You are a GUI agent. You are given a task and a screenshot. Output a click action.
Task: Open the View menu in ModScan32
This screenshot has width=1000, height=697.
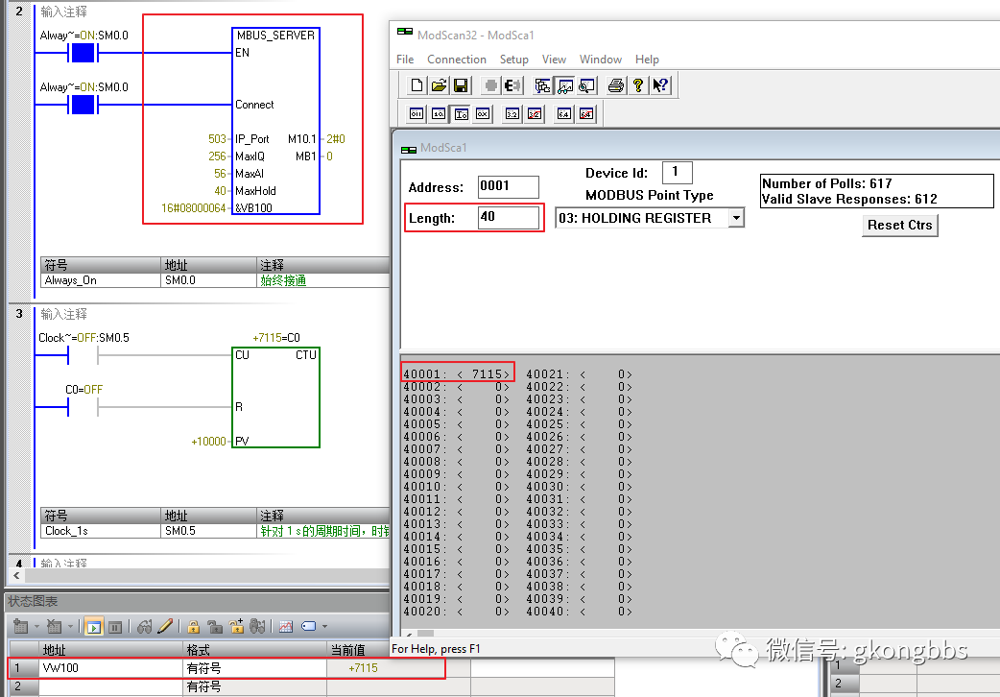pos(554,60)
